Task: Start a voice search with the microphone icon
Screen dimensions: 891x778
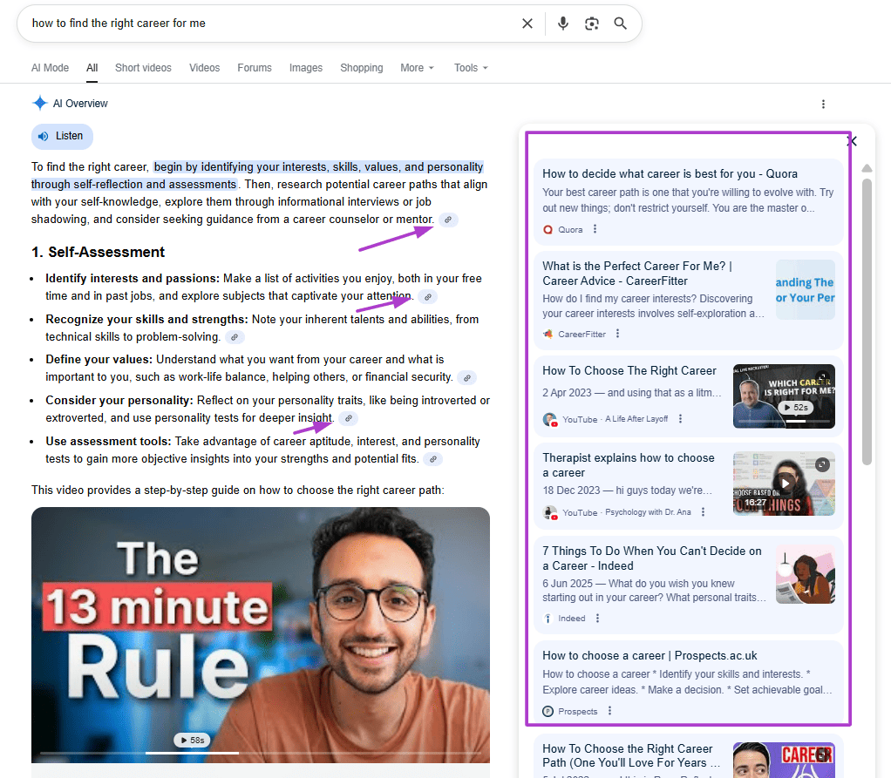Action: [x=562, y=24]
